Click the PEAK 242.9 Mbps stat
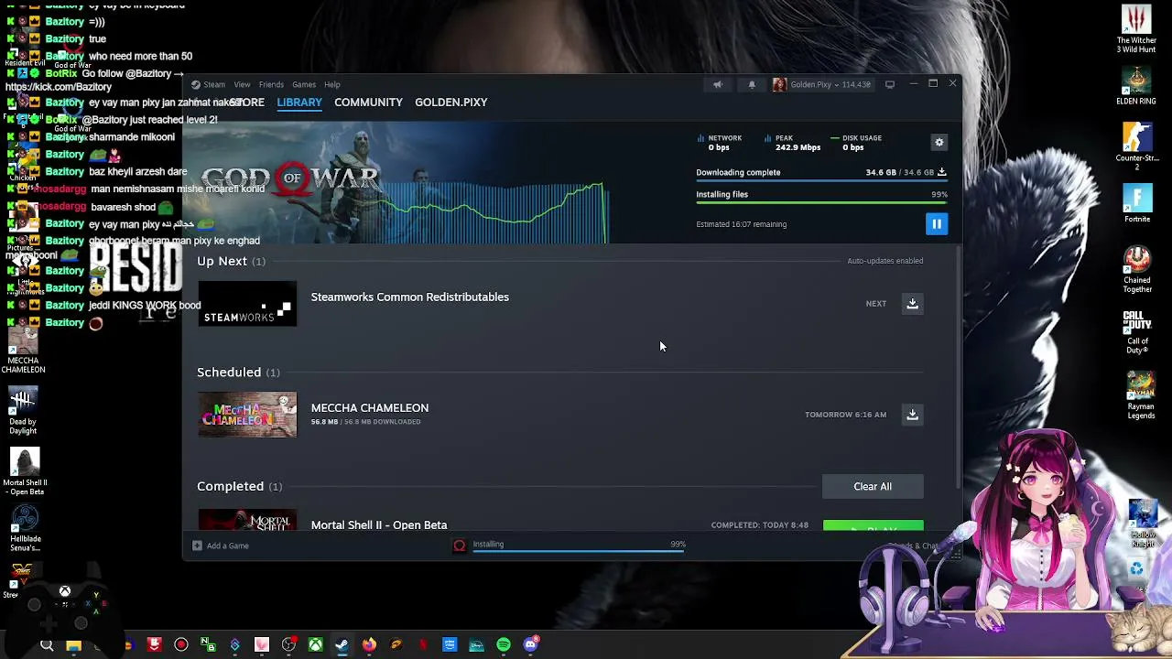Screen dimensions: 1172x659 [793, 142]
